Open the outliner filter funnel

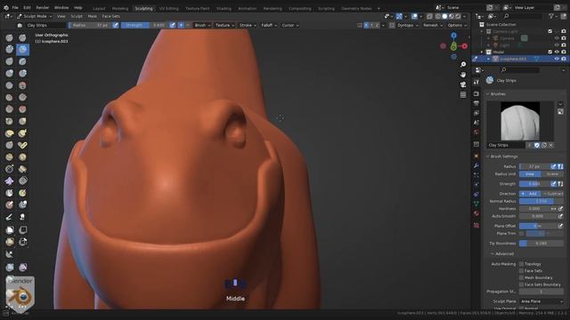click(x=551, y=16)
